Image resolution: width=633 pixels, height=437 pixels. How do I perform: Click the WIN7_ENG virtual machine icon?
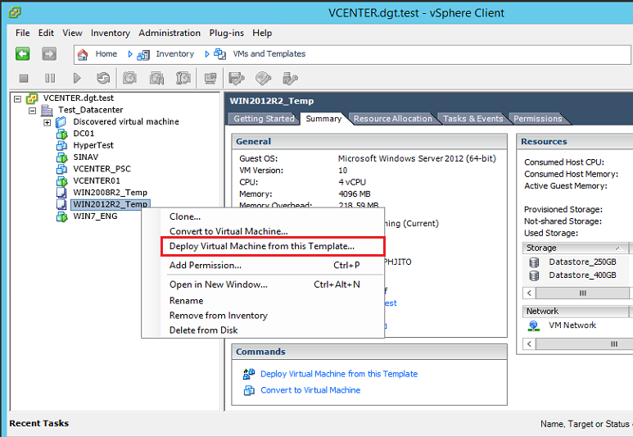(x=61, y=216)
